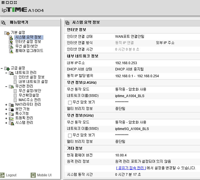200x180 pixels.
Task: Expand the 트래픽 관리 branch
Action: 6,118
